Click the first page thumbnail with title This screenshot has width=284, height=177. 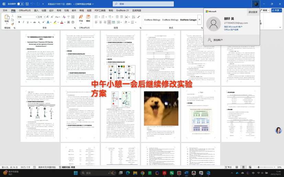(40, 58)
